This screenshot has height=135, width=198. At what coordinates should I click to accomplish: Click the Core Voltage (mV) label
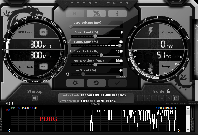[87, 23]
